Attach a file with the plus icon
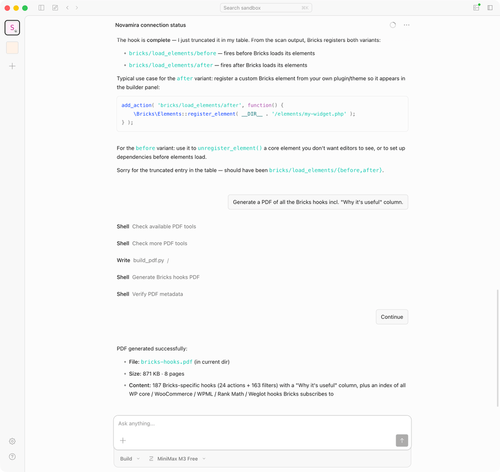 tap(123, 440)
